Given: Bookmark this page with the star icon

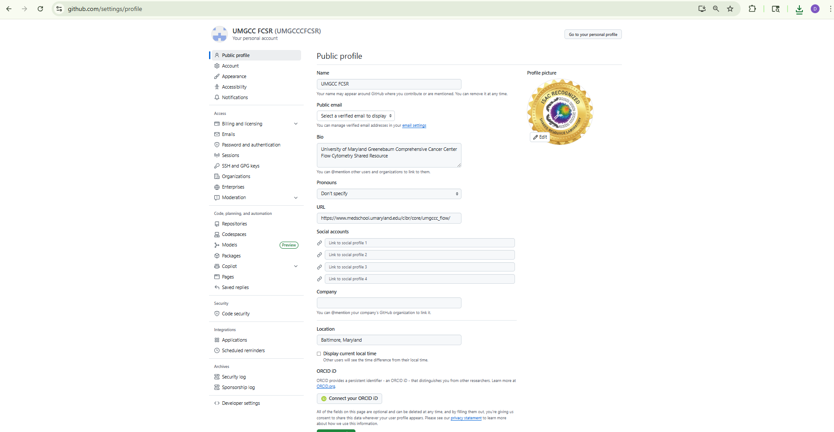Looking at the screenshot, I should pos(730,9).
